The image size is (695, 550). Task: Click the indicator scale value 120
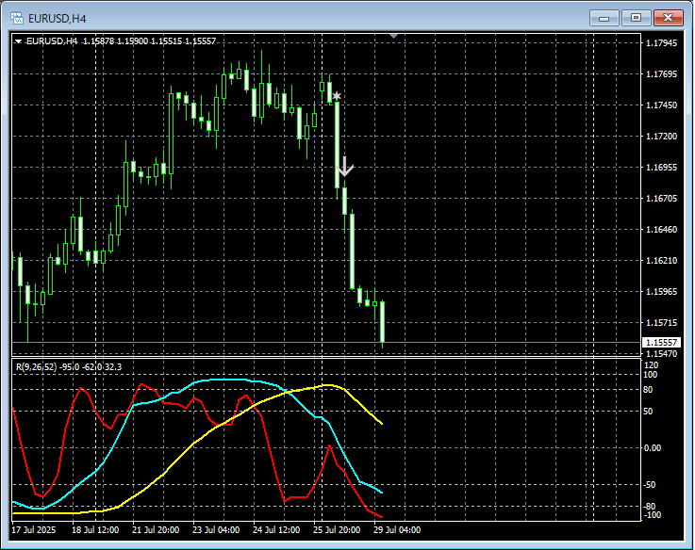(651, 364)
